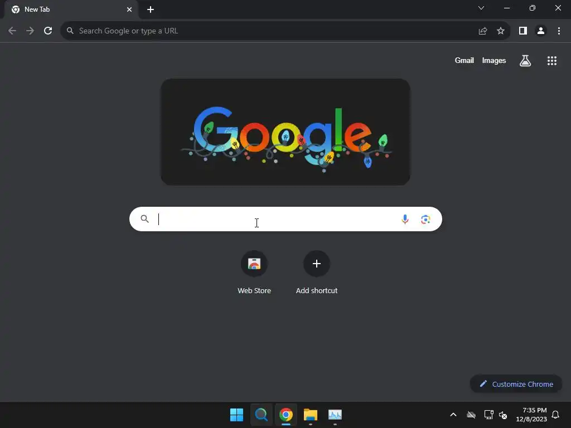Open Google Images link
The image size is (571, 428).
pos(494,60)
